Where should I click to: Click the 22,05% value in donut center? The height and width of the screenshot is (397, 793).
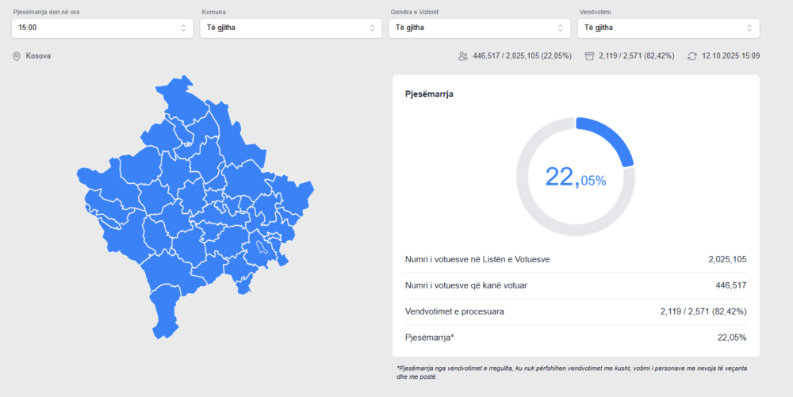coord(576,178)
